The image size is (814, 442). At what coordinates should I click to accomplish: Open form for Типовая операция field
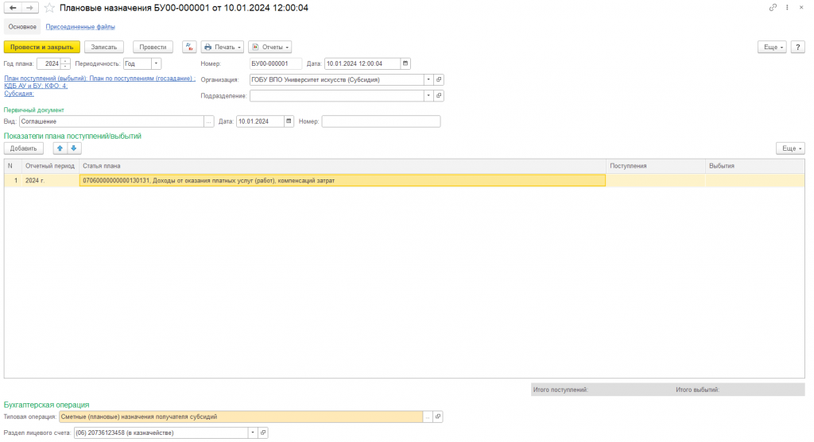tap(438, 417)
